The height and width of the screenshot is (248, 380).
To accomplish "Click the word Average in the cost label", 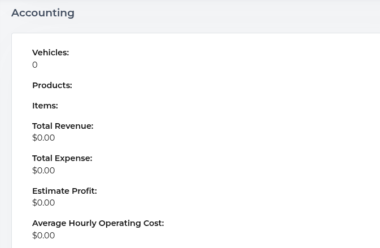I will (50, 223).
